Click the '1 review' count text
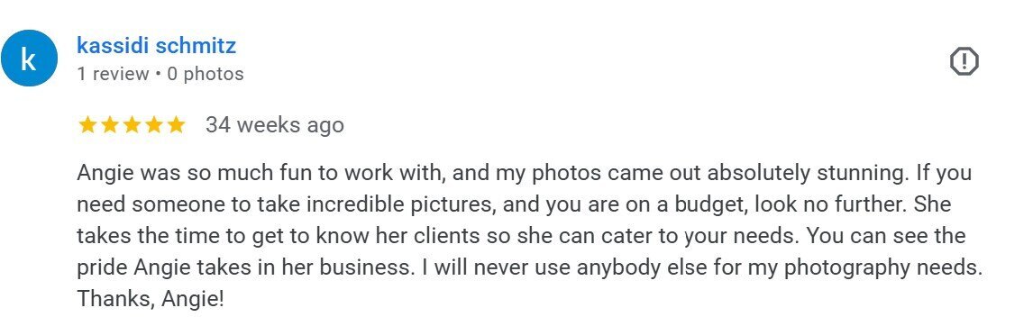Screen dimensions: 1033x335 pyautogui.click(x=113, y=74)
